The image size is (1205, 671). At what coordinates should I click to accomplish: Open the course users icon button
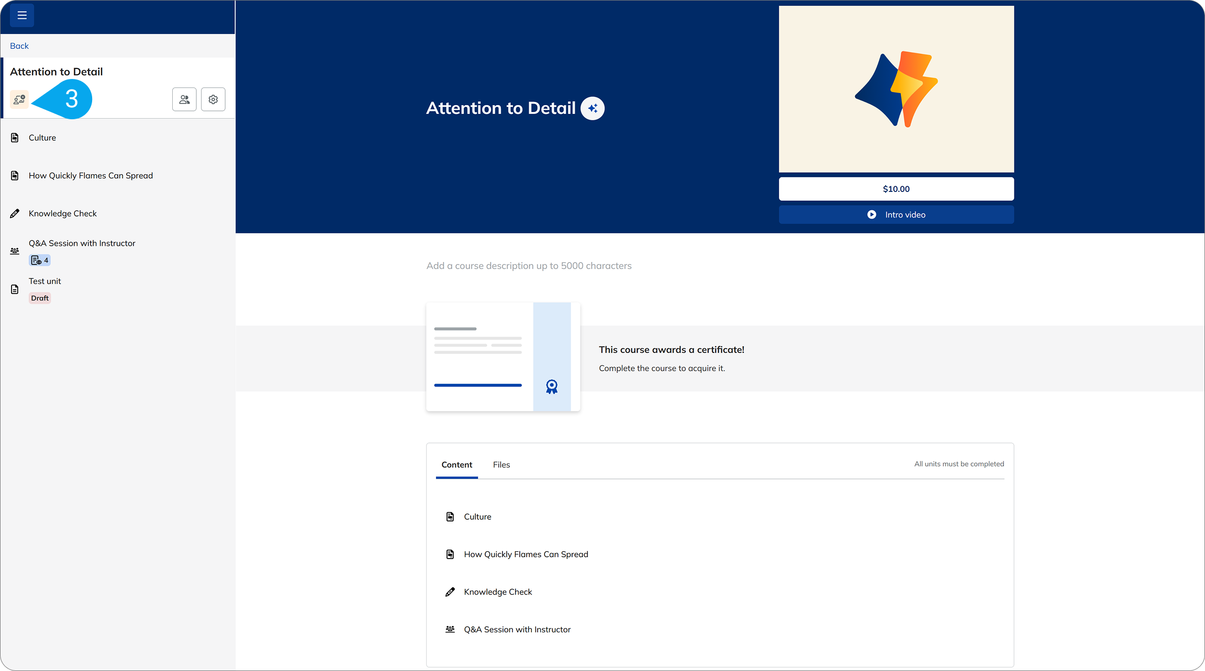184,99
